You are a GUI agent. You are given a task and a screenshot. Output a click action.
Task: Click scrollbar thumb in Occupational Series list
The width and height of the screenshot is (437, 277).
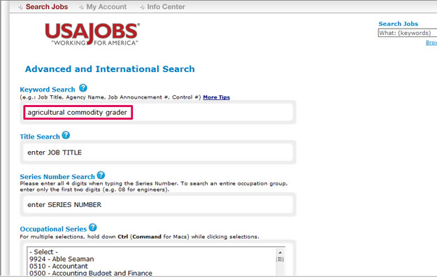[x=280, y=260]
